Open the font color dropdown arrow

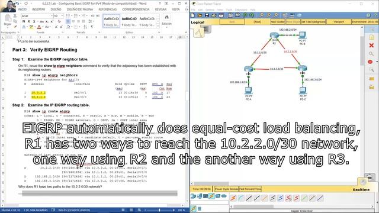coord(43,27)
